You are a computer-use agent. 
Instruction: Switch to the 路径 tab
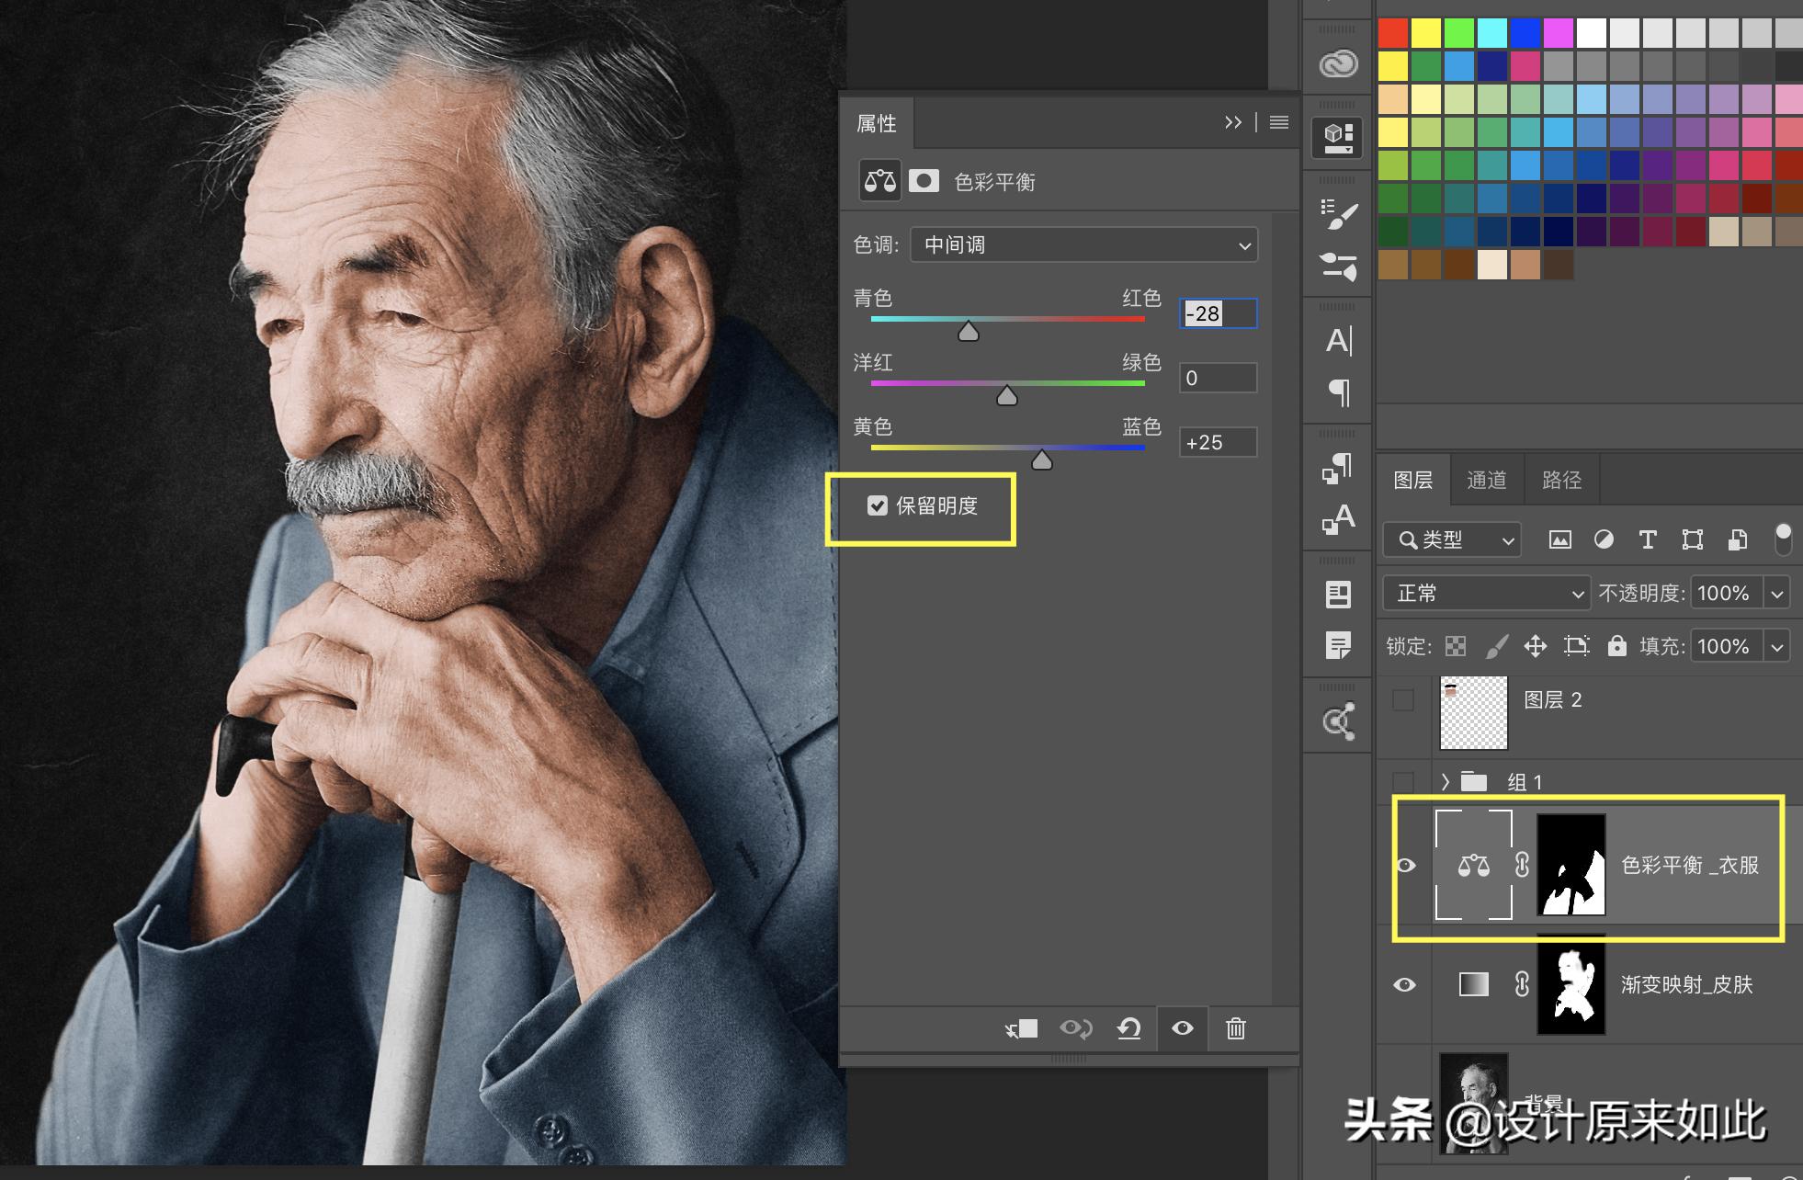pyautogui.click(x=1560, y=480)
